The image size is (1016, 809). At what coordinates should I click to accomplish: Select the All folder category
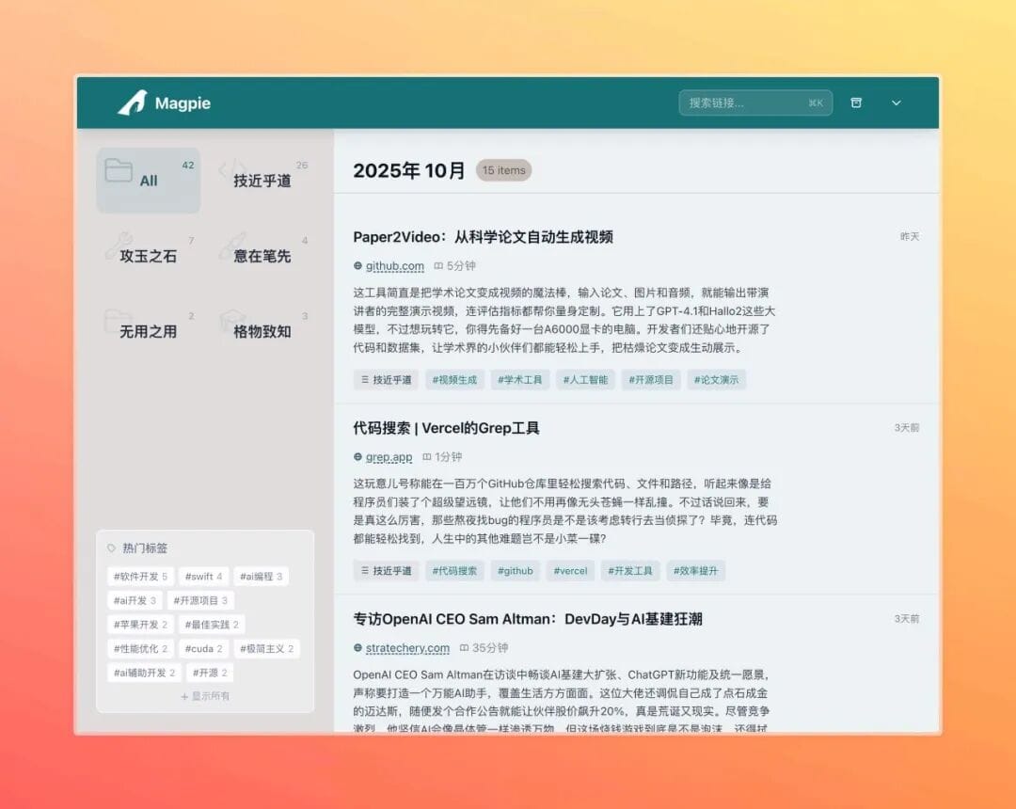(148, 180)
